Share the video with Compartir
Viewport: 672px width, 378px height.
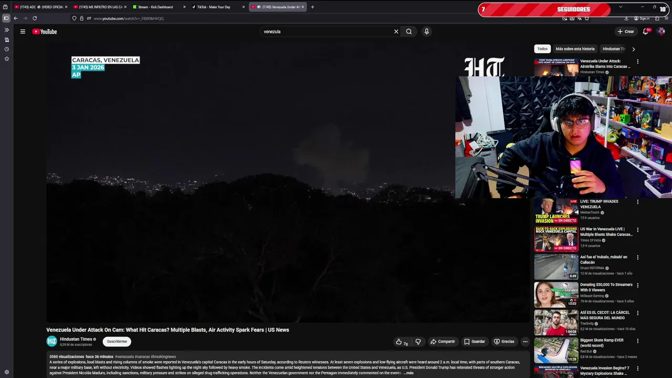(443, 342)
